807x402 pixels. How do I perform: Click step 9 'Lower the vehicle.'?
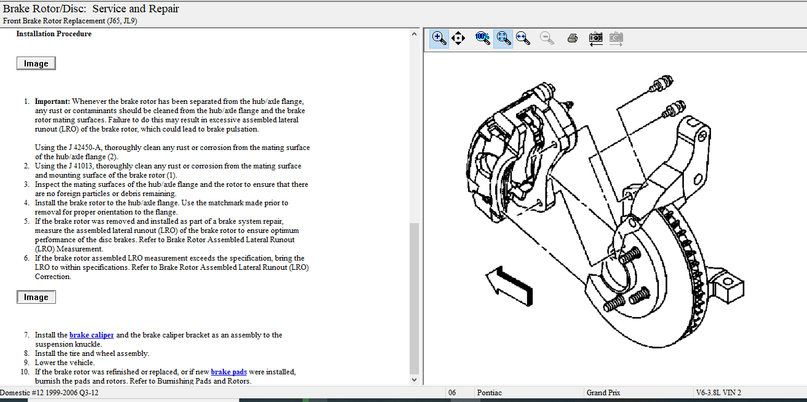(x=65, y=363)
